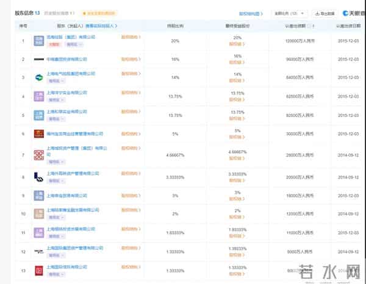Click the red logo in row 13
Screen dimensions: 366x284
click(38, 270)
